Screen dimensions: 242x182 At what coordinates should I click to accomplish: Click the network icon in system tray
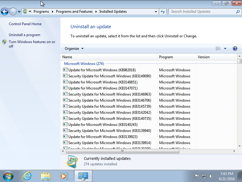[204, 176]
